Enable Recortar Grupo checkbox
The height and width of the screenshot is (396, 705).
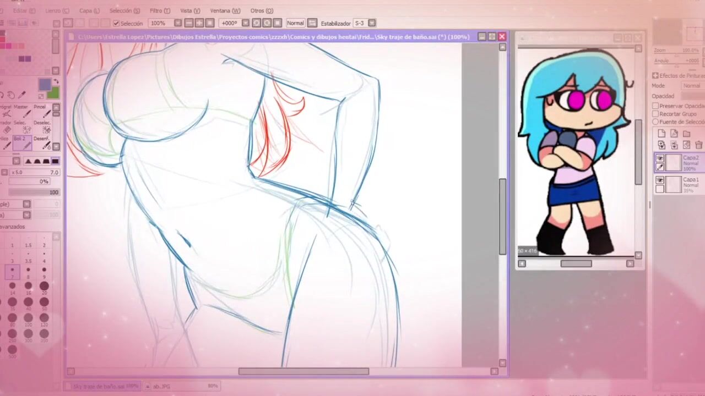(655, 114)
